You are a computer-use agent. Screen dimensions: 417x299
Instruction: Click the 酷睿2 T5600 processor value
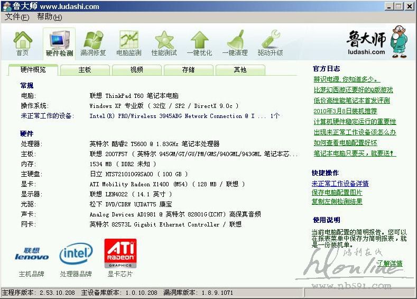point(154,144)
